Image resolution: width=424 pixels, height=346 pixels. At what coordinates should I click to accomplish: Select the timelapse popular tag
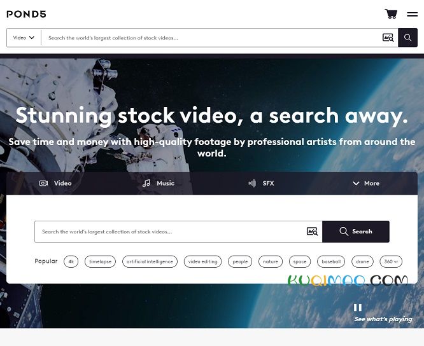pos(100,261)
